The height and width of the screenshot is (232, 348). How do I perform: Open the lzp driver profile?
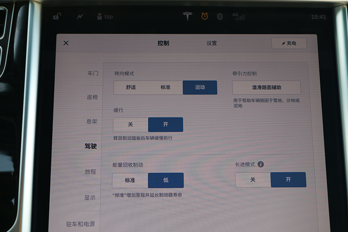105,17
